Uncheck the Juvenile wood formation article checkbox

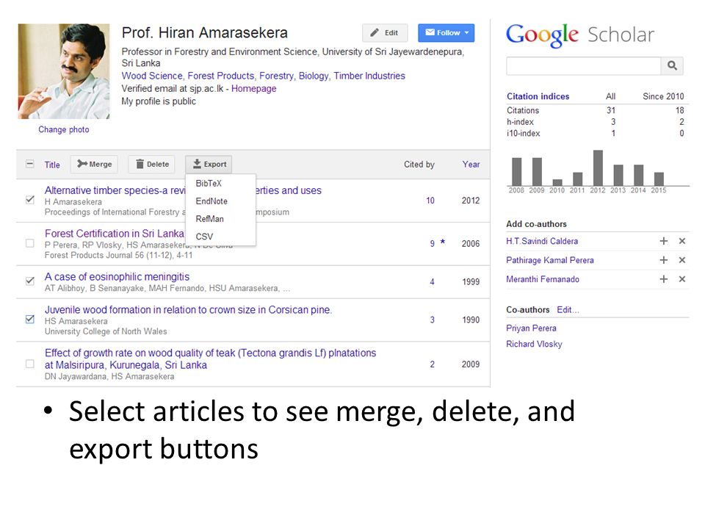coord(30,320)
